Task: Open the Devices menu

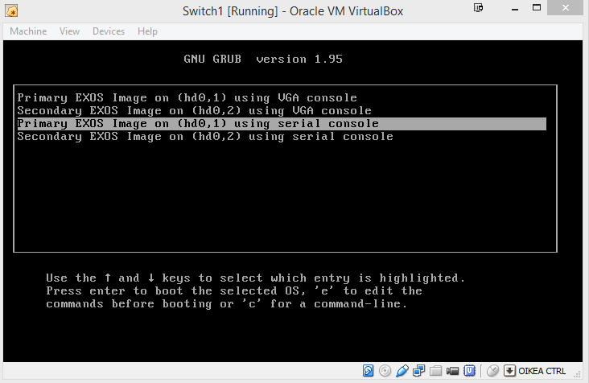Action: tap(109, 31)
